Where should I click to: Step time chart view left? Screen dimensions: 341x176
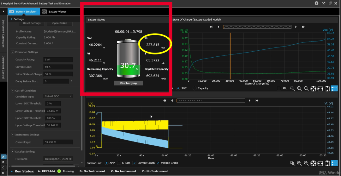pos(172,101)
